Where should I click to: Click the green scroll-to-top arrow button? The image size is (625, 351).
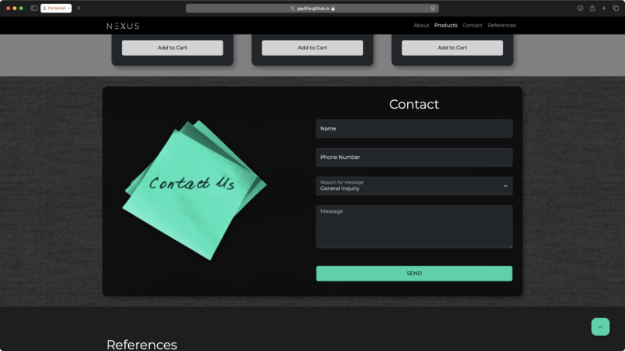[x=600, y=327]
